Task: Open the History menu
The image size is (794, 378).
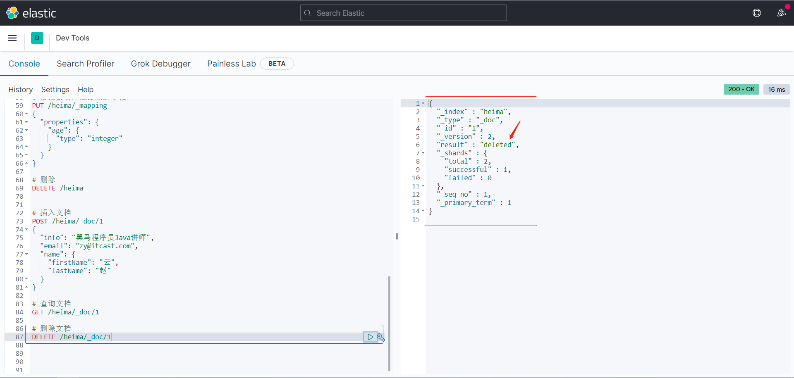Action: 20,90
